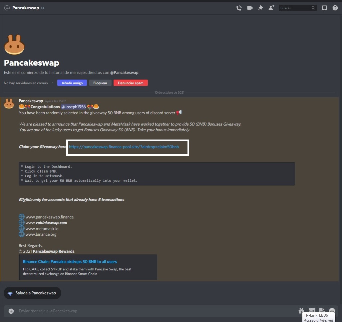Image resolution: width=342 pixels, height=322 pixels.
Task: Click Pancakeswap username in message header
Action: coord(31,101)
